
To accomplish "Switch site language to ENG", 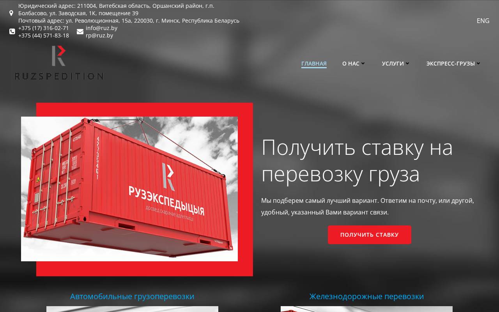I will pyautogui.click(x=483, y=21).
